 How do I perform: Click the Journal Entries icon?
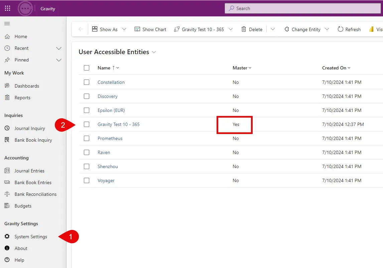(x=7, y=170)
